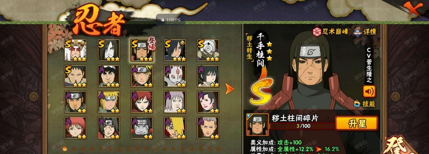Select the red-haired Gaara ninja portrait

(142, 102)
